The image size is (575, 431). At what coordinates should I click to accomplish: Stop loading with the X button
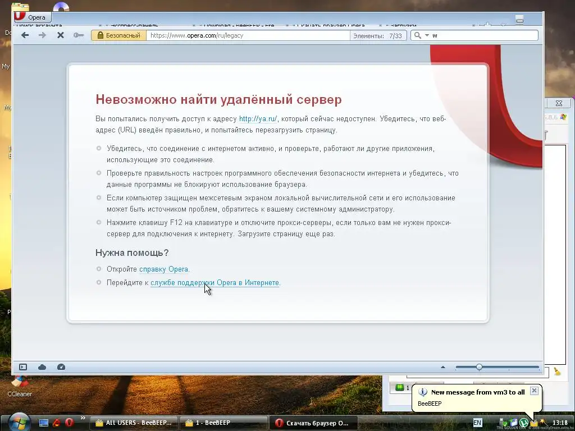click(61, 35)
